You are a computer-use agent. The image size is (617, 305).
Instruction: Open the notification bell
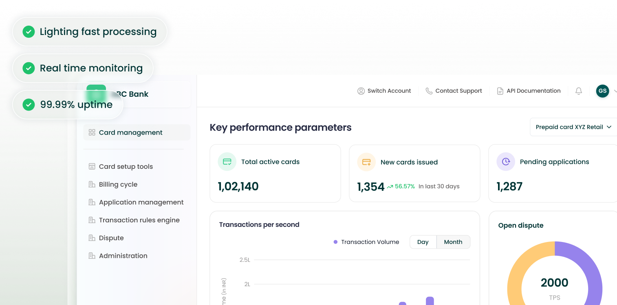pyautogui.click(x=578, y=91)
